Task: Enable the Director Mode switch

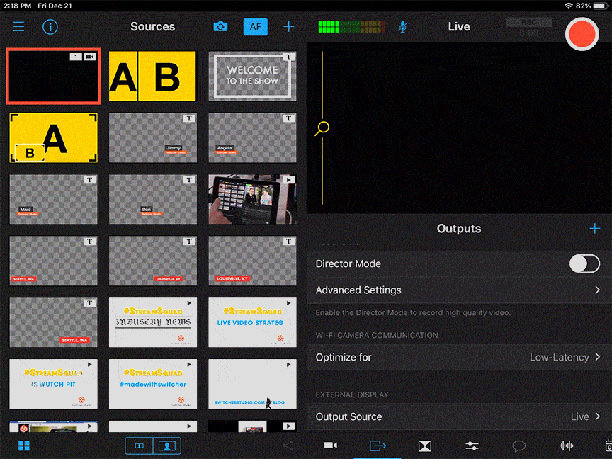Action: pyautogui.click(x=584, y=263)
